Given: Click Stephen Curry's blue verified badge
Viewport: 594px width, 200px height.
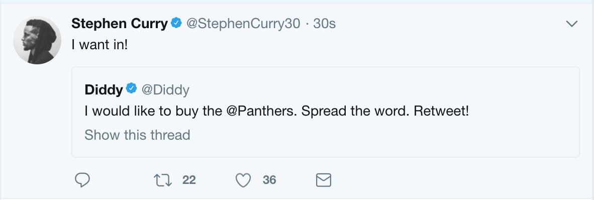Looking at the screenshot, I should (176, 24).
